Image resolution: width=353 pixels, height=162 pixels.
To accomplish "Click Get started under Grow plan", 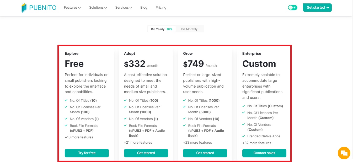I will [x=205, y=153].
